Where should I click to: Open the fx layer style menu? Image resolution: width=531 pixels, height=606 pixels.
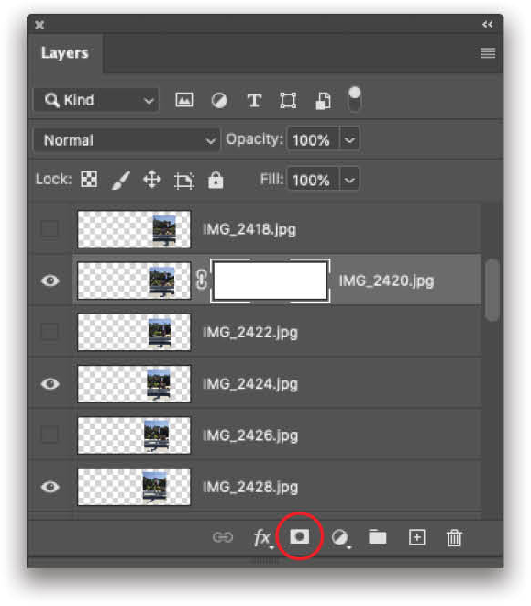(263, 538)
